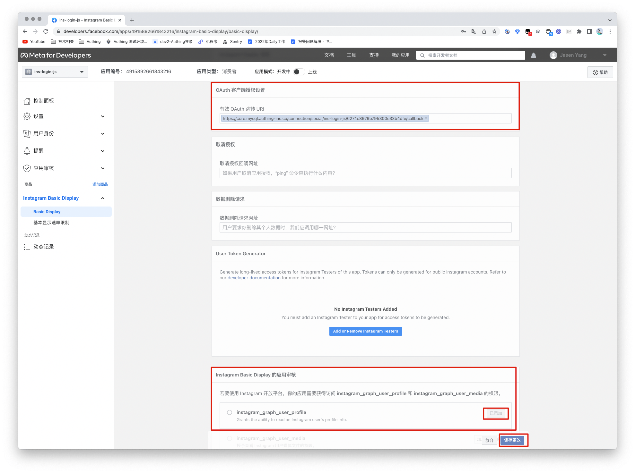The width and height of the screenshot is (635, 473).
Task: Bookmark page using star icon
Action: coord(494,31)
